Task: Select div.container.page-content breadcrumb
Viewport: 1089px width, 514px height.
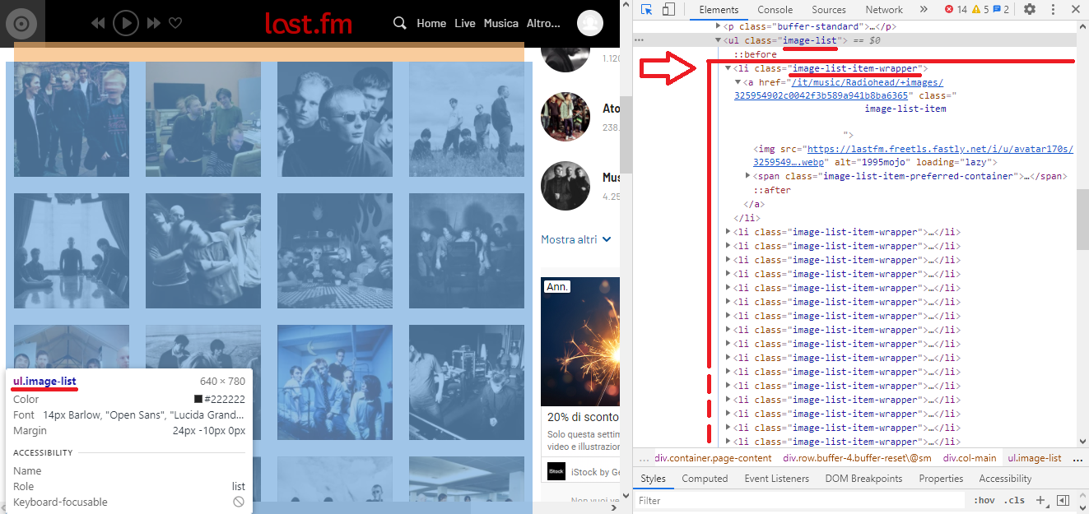Action: pos(713,458)
